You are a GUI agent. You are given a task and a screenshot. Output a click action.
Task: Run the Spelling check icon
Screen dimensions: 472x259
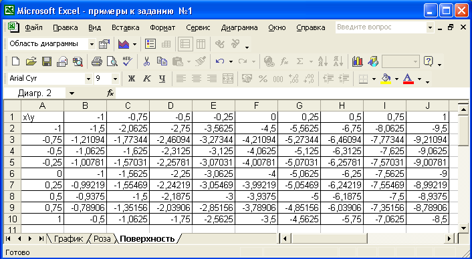pyautogui.click(x=128, y=61)
